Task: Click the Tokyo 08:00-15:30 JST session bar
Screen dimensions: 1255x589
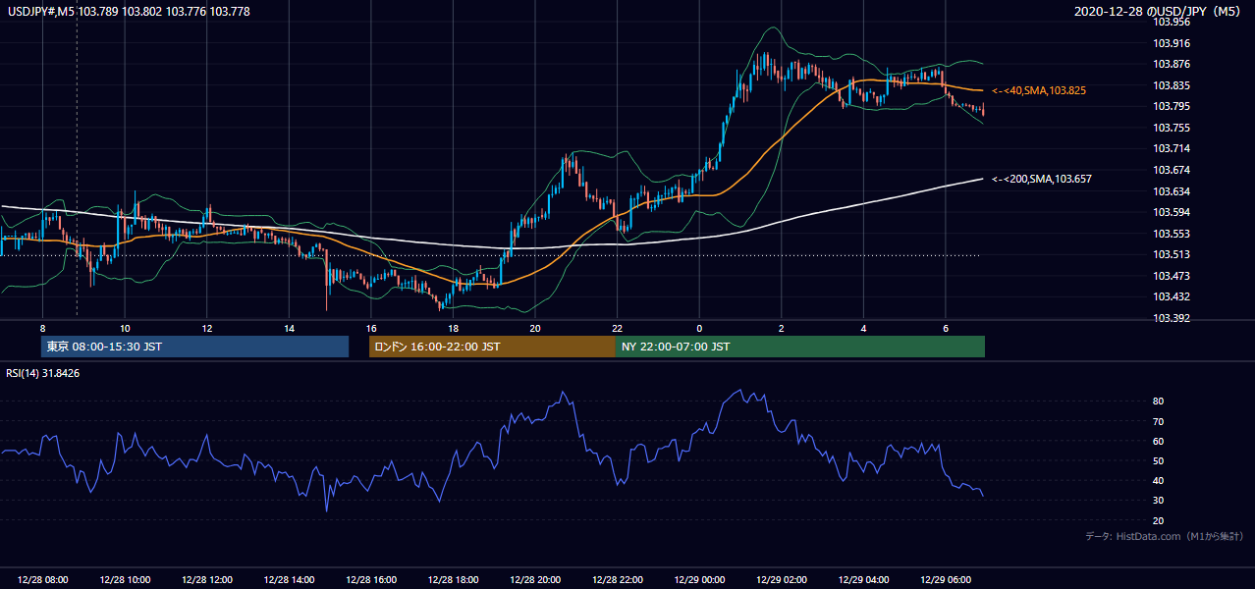Action: click(x=194, y=347)
